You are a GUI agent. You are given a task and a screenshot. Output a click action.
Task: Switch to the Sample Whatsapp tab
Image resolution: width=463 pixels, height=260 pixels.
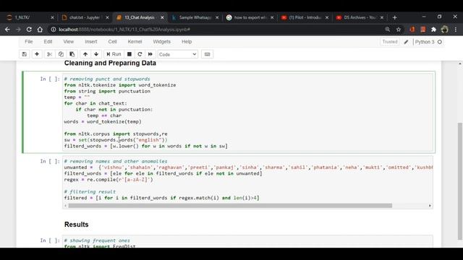tap(195, 17)
